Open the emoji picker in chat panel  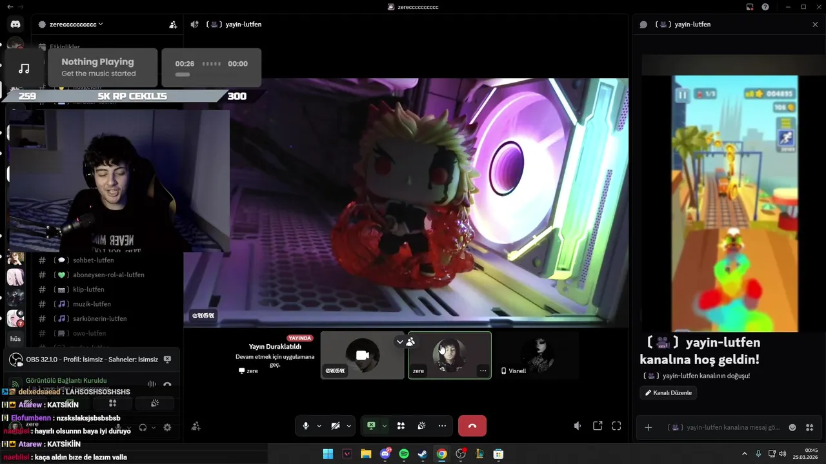pyautogui.click(x=792, y=427)
